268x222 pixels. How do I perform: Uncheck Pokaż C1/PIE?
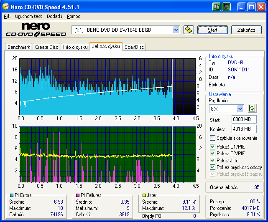(212, 146)
